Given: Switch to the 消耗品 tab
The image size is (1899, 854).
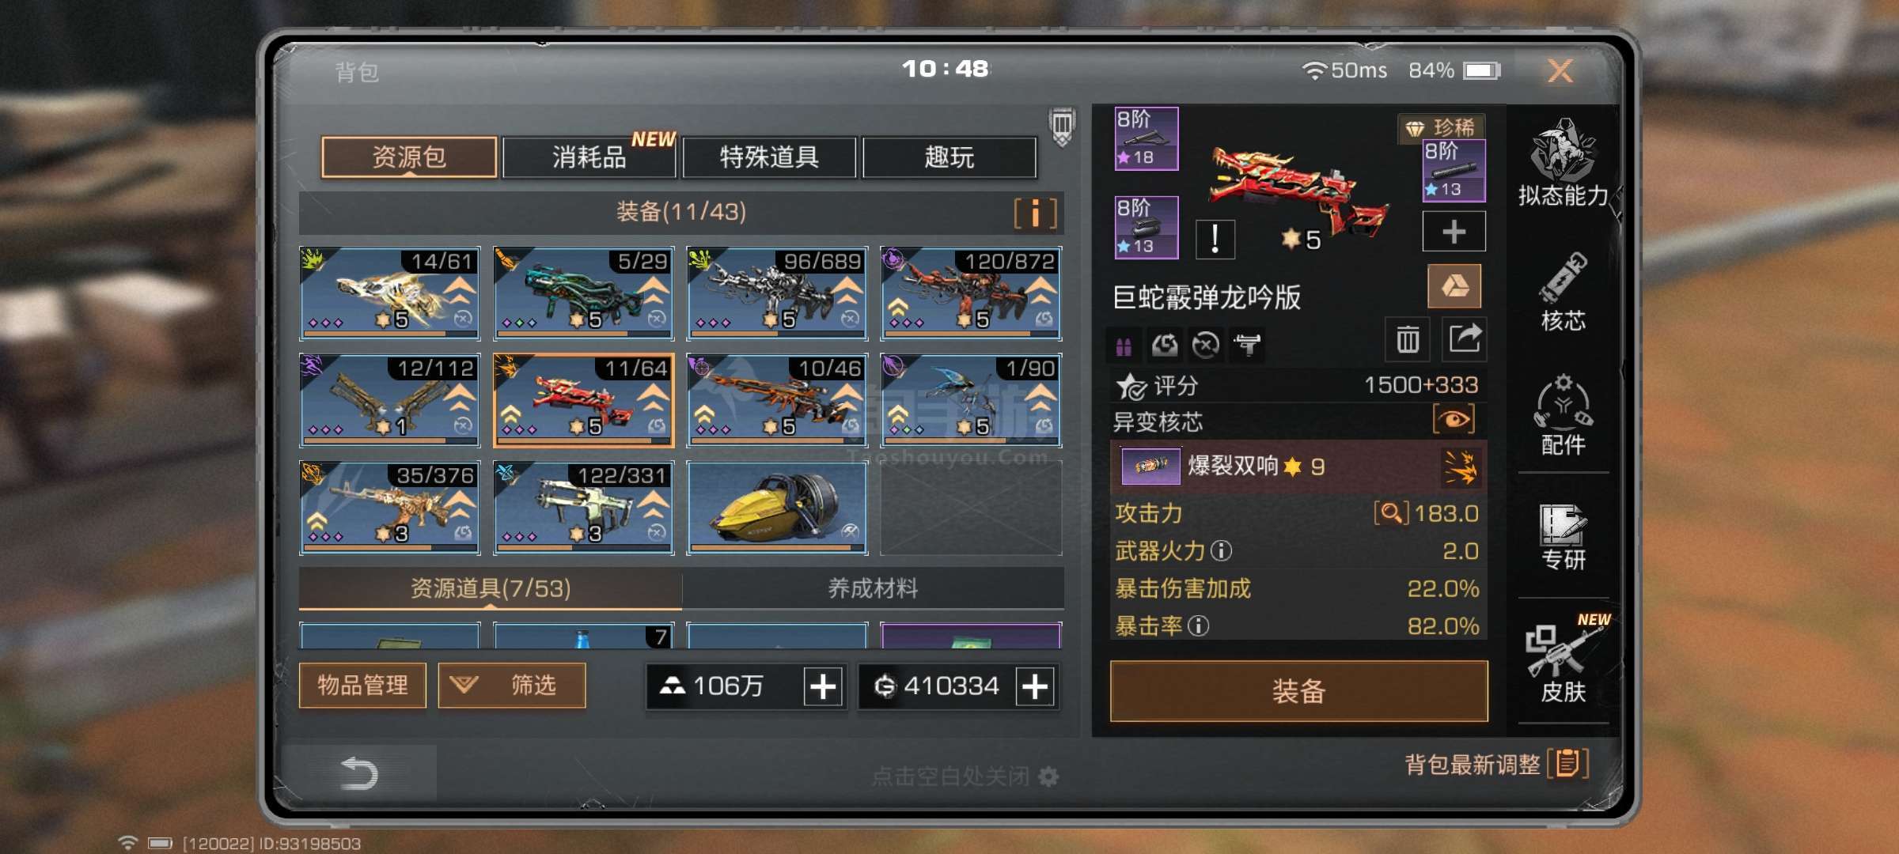Looking at the screenshot, I should point(589,157).
